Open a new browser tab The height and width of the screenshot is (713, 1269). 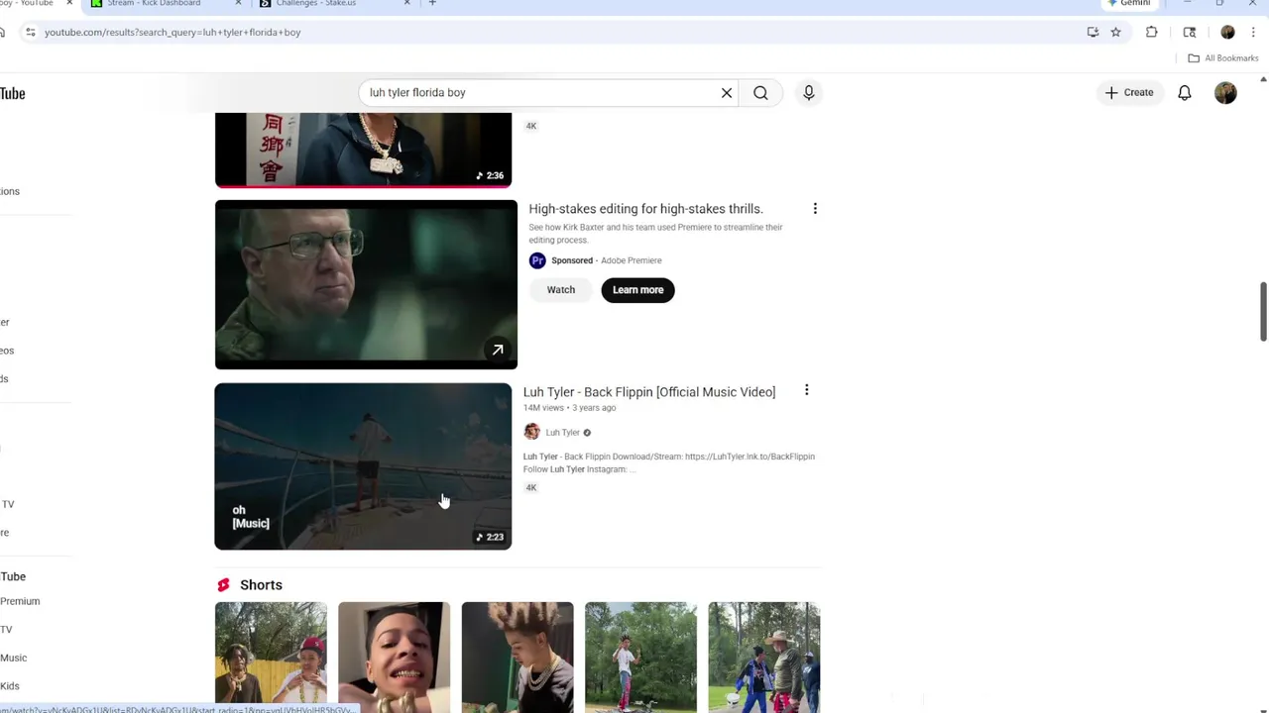pos(432,3)
